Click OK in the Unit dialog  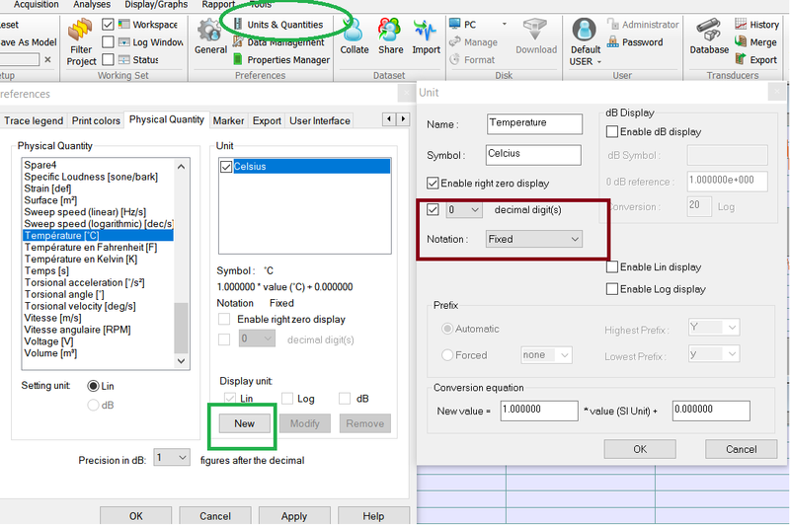640,449
